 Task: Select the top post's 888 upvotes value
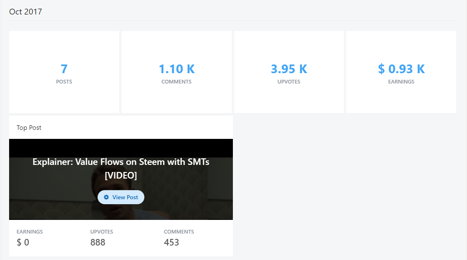98,242
